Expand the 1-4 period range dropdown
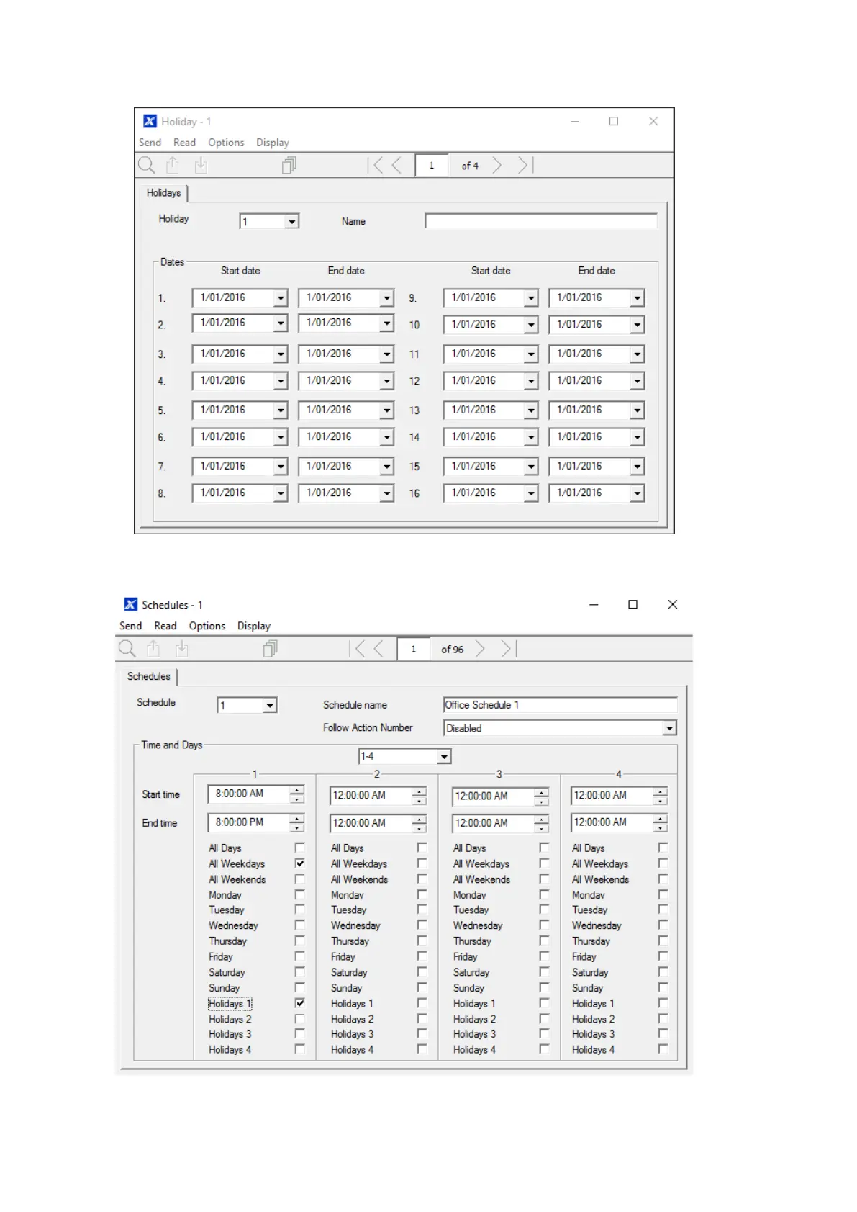Image resolution: width=857 pixels, height=1212 pixels. tap(444, 756)
